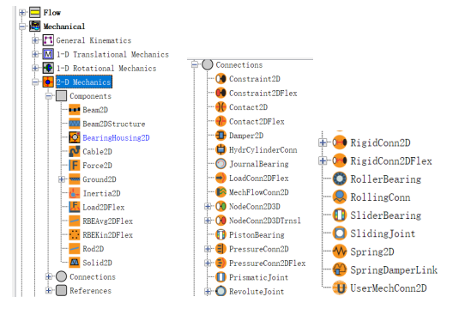
Task: Select the Spring2D connection icon
Action: coord(340,251)
